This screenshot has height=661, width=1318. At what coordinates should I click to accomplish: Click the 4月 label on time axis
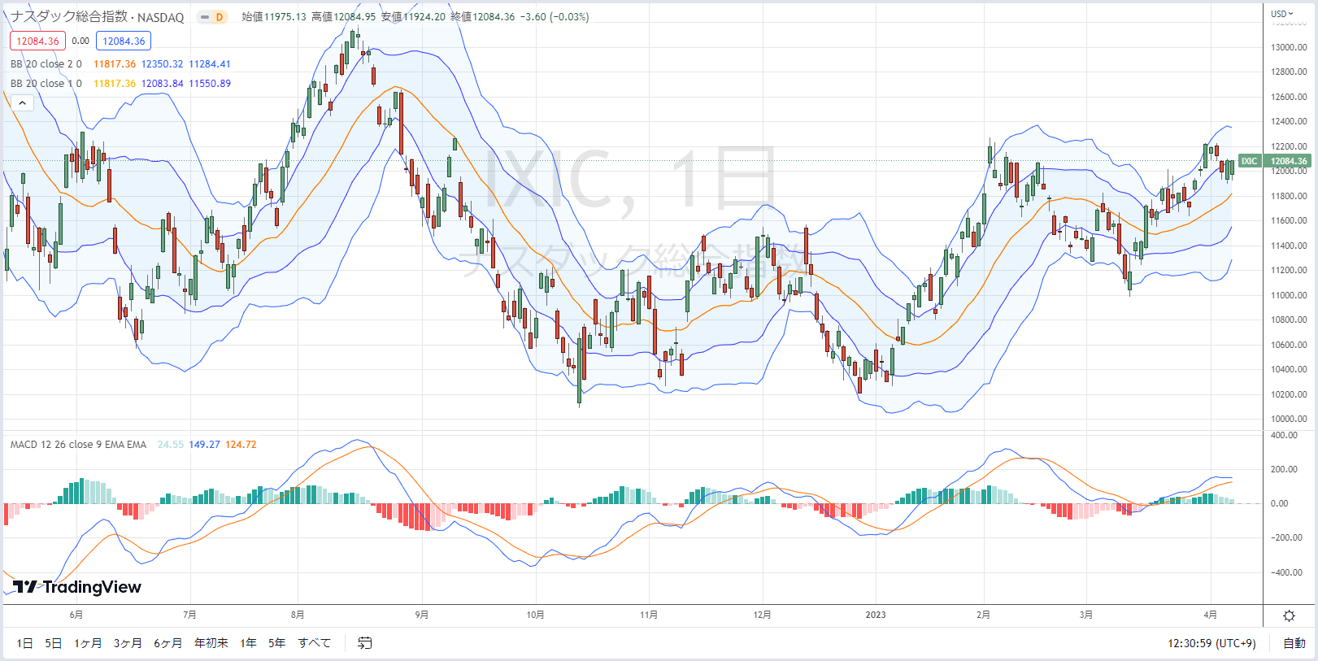point(1211,615)
